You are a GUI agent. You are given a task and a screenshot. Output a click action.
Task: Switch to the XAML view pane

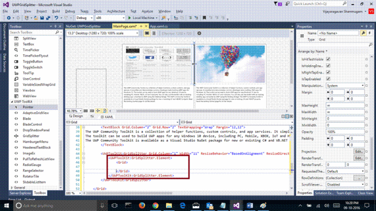coord(107,117)
